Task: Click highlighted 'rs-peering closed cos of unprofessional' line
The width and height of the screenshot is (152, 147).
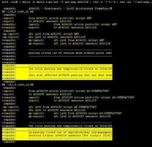Action: tap(57, 132)
